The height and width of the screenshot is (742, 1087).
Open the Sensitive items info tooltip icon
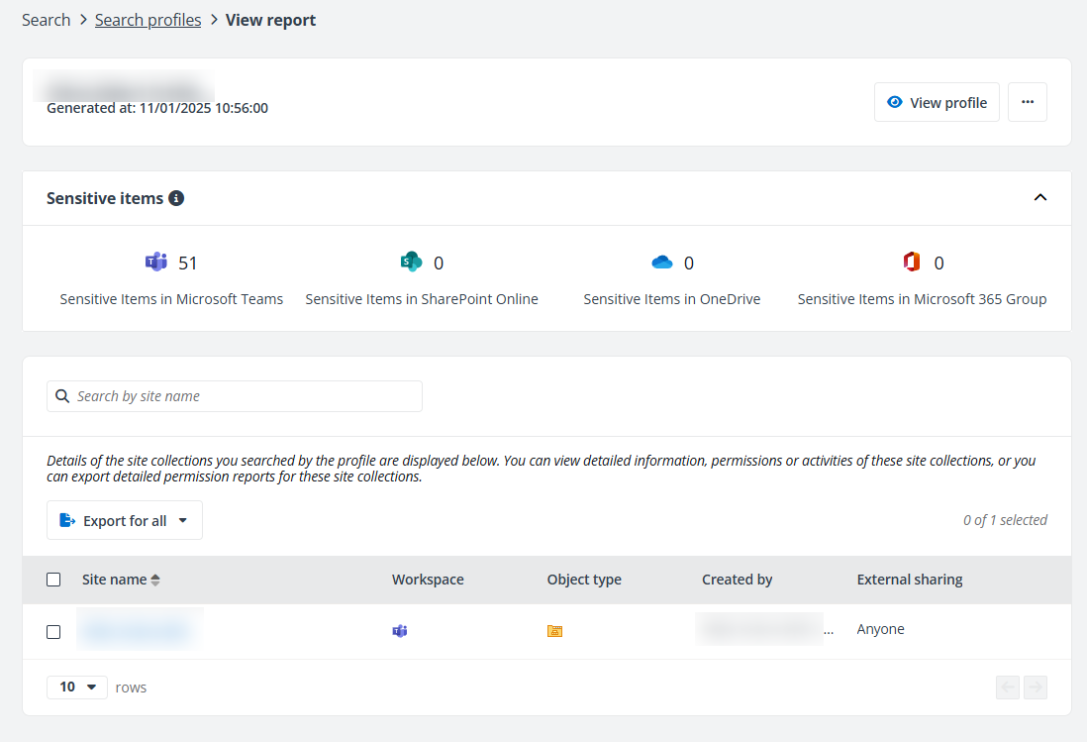click(x=177, y=198)
